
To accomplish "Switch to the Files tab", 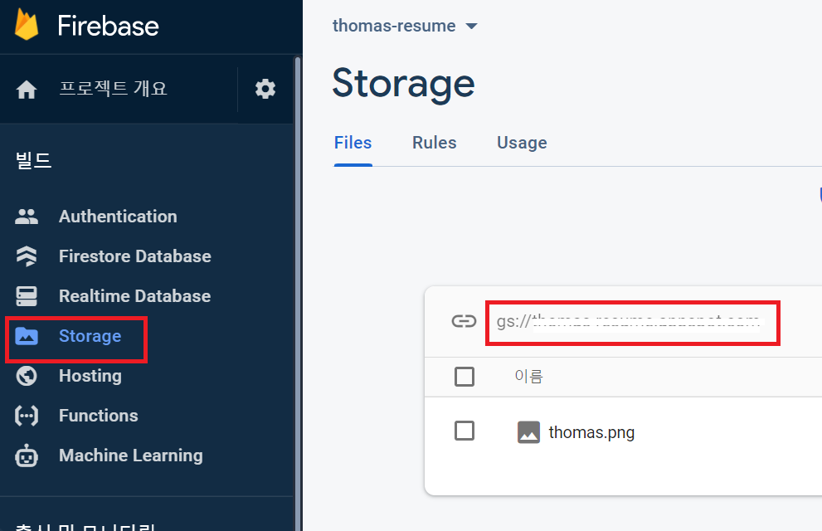I will click(x=353, y=143).
